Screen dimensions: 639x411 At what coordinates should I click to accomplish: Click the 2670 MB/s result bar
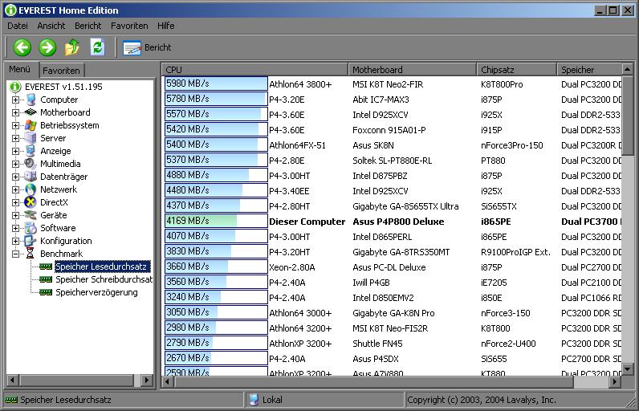coord(216,358)
